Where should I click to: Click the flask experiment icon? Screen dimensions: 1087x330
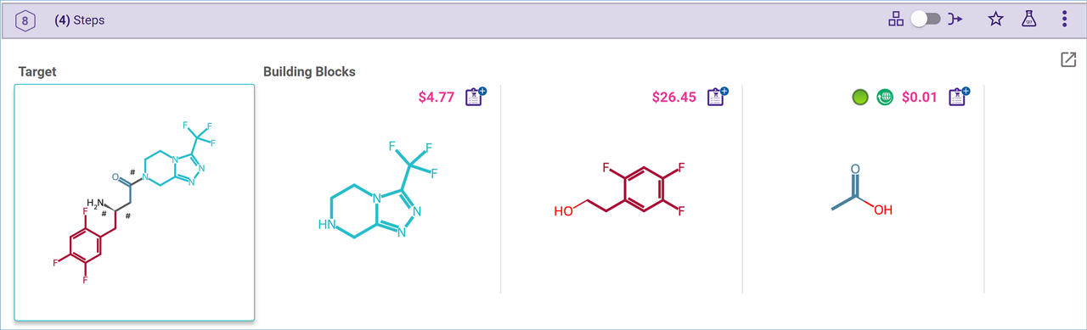tap(1028, 20)
